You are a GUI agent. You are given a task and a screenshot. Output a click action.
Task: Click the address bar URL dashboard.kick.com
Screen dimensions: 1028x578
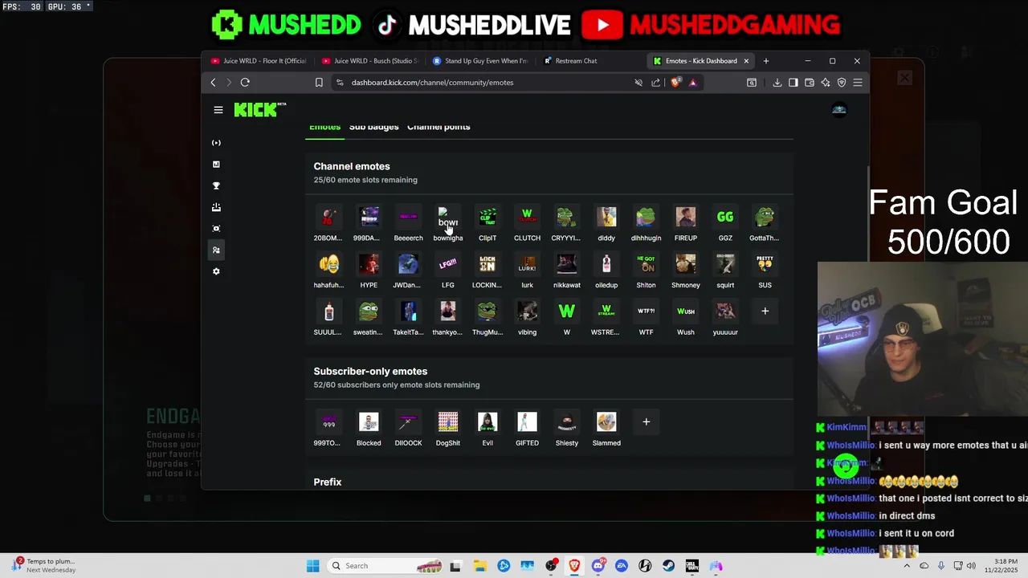(432, 82)
